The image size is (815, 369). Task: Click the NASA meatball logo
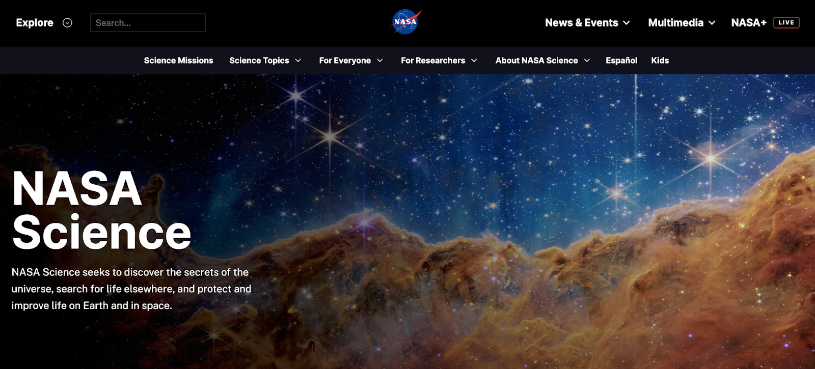pyautogui.click(x=406, y=22)
